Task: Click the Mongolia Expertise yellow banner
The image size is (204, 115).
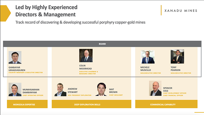Action: [x=27, y=104]
